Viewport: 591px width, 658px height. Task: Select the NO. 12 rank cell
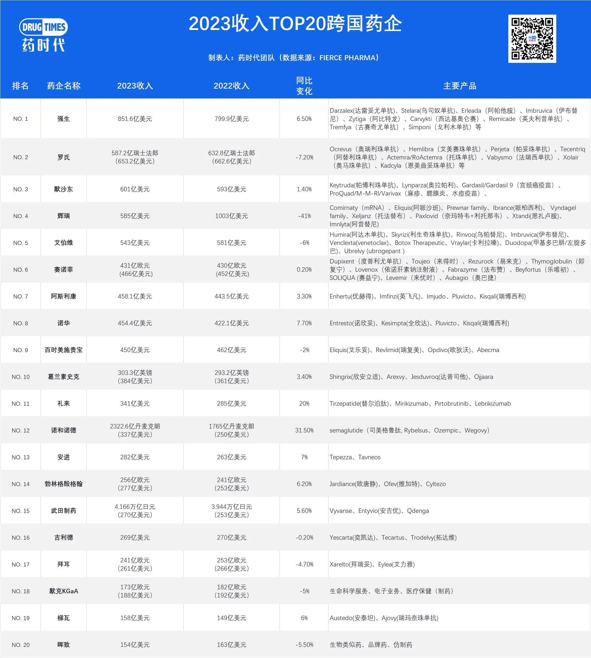20,430
